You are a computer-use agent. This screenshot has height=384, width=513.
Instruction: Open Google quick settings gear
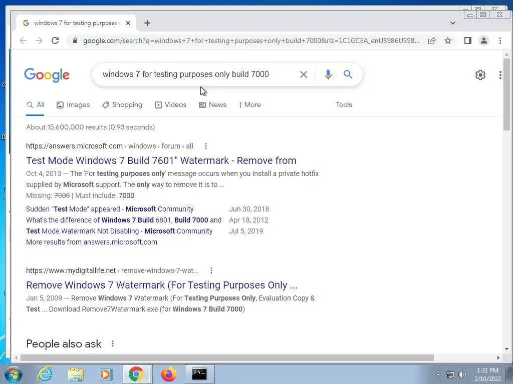point(480,75)
